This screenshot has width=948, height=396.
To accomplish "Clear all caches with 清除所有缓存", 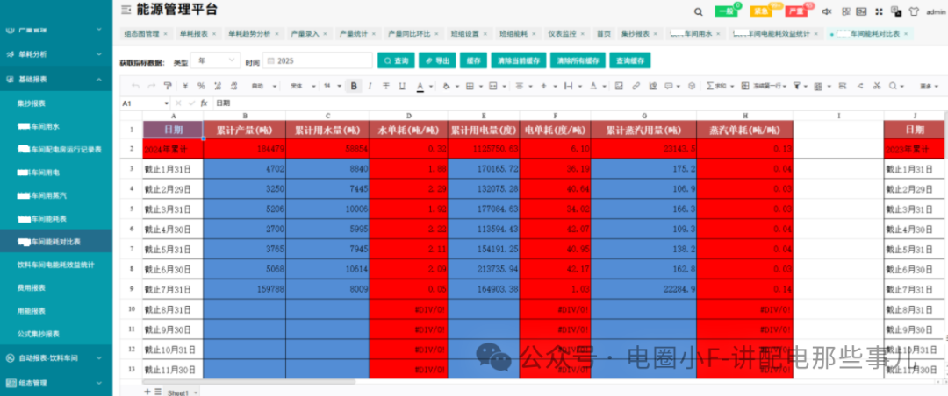I will point(578,60).
